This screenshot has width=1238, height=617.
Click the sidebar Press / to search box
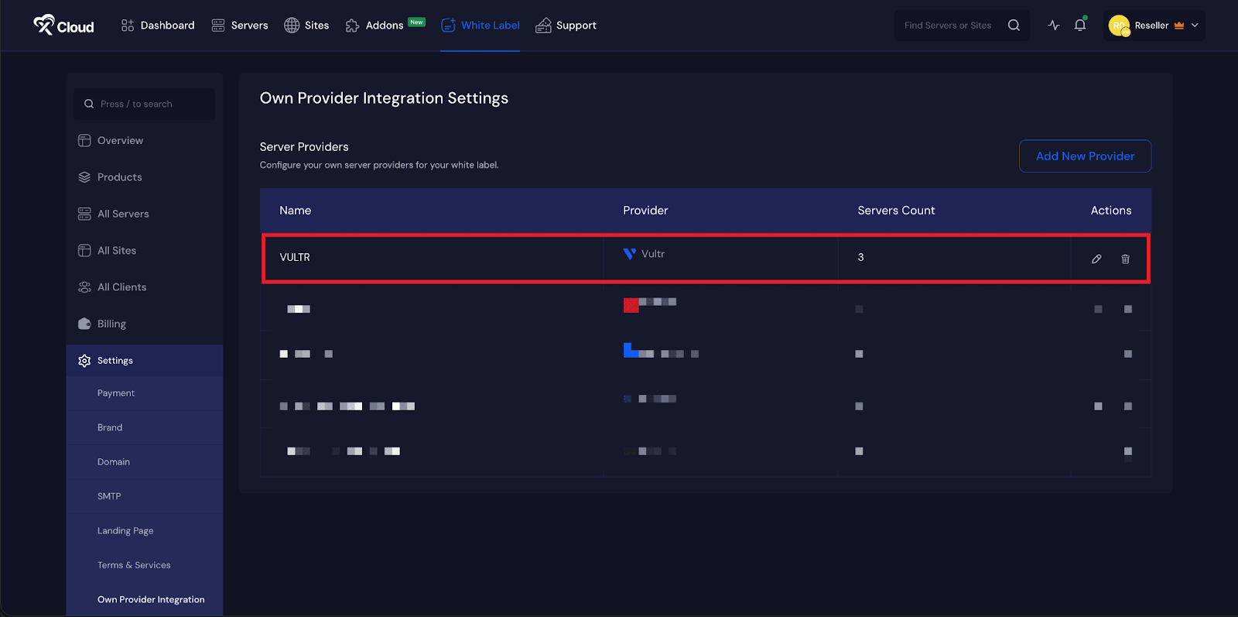click(145, 104)
